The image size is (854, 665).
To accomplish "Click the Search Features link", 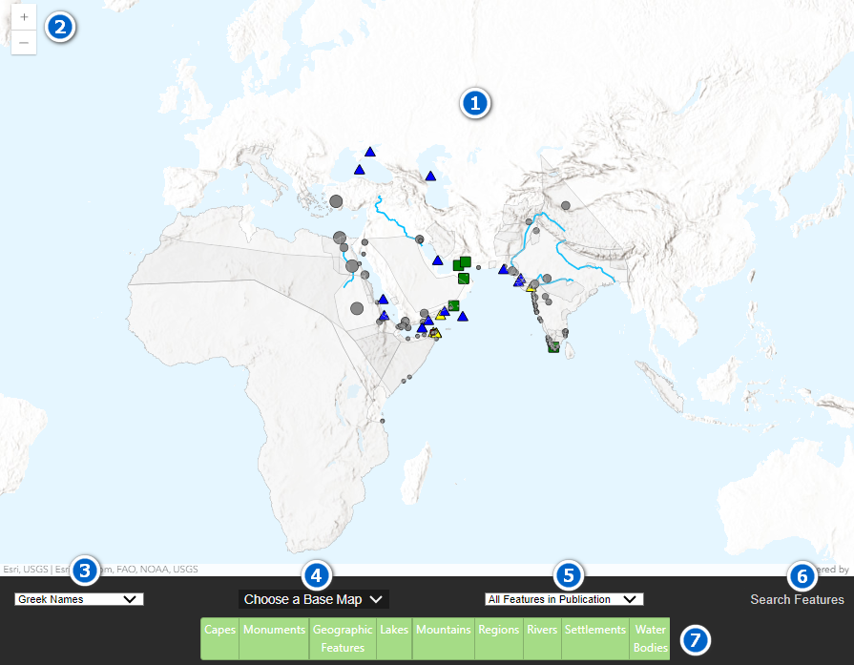I will (797, 599).
